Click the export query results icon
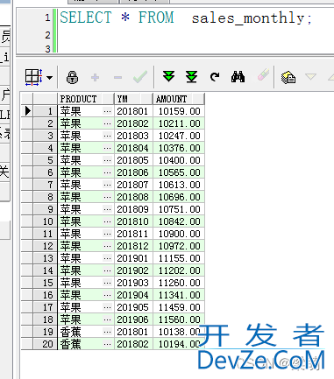The height and width of the screenshot is (379, 334). point(288,77)
